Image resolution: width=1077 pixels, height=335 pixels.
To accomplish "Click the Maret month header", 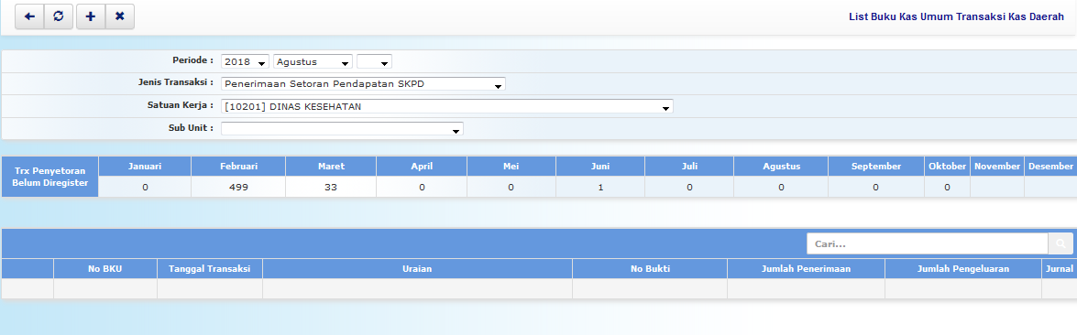I will coord(331,167).
